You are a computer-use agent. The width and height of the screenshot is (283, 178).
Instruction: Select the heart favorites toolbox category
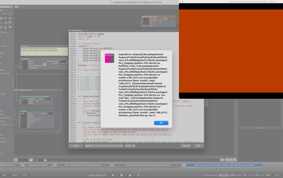pyautogui.click(x=10, y=27)
